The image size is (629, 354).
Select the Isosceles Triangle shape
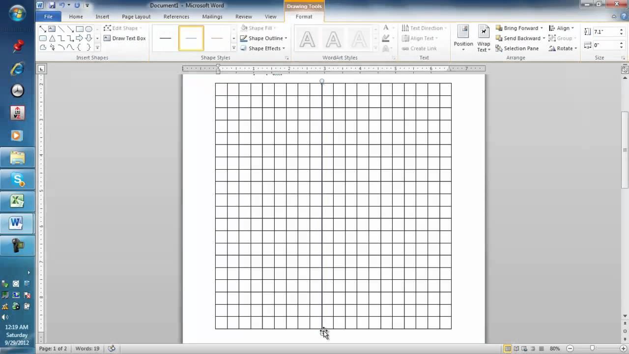click(52, 38)
